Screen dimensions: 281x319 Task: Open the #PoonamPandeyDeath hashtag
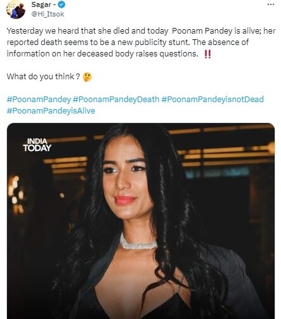(116, 100)
